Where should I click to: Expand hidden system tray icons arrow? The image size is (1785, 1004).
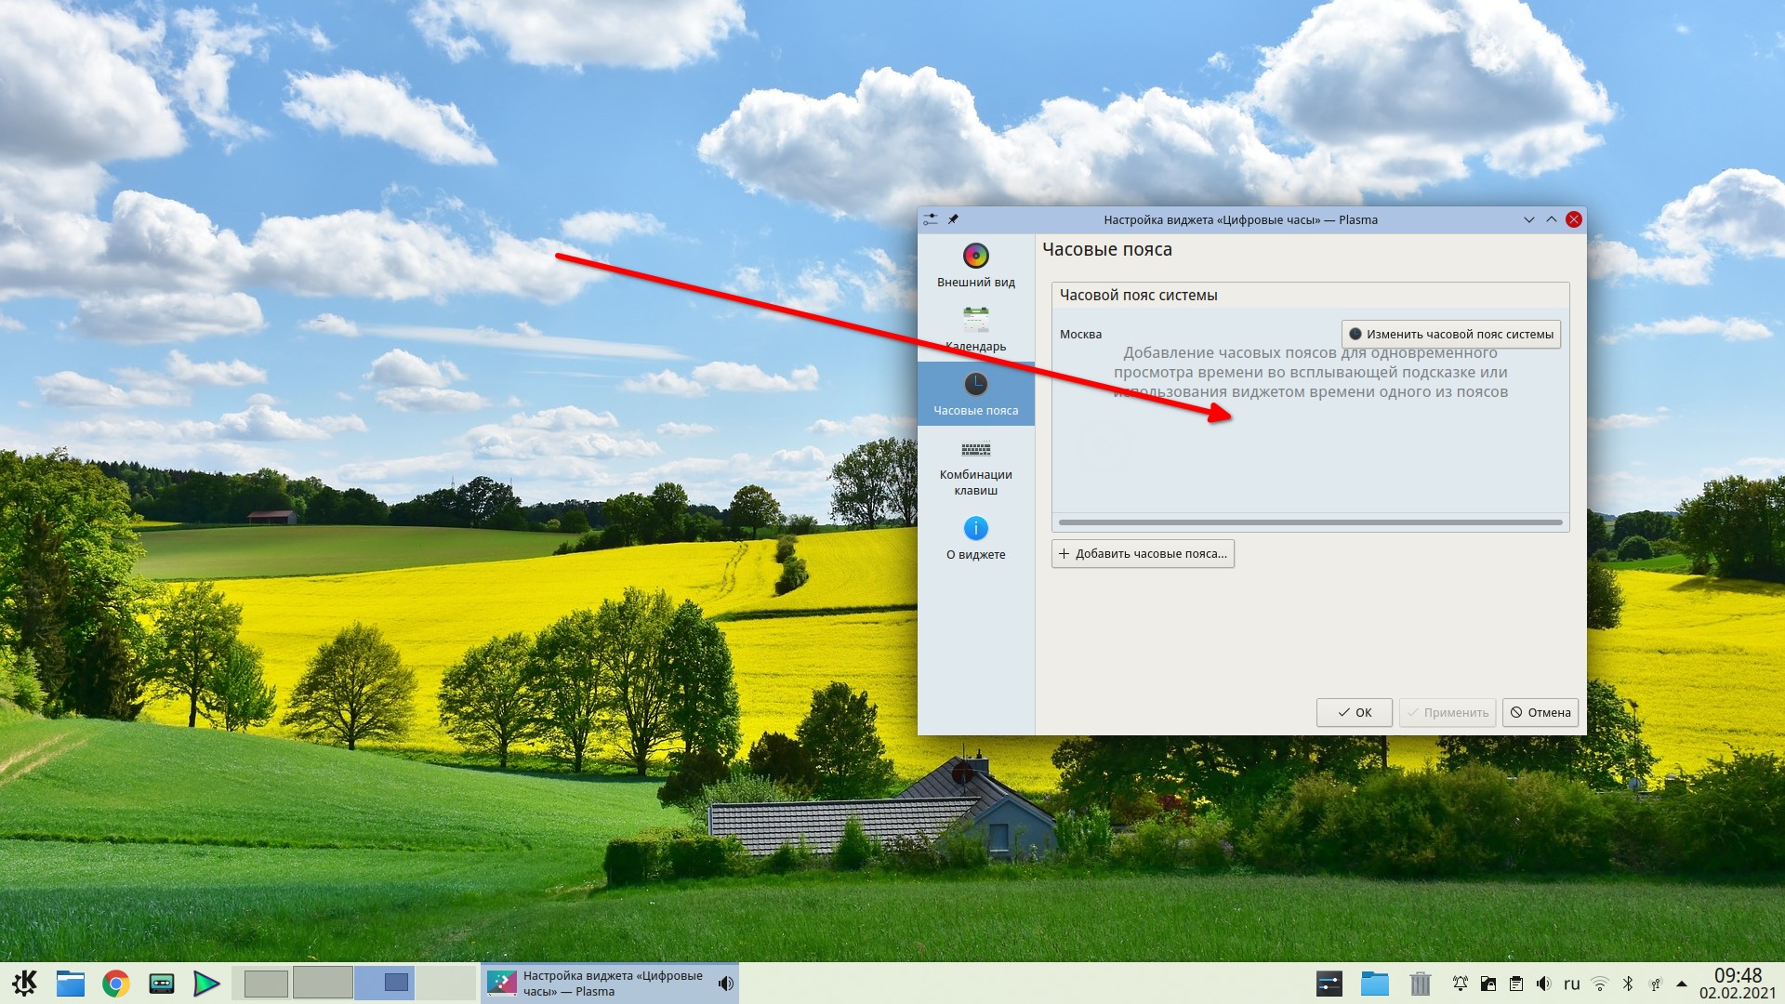(1681, 983)
